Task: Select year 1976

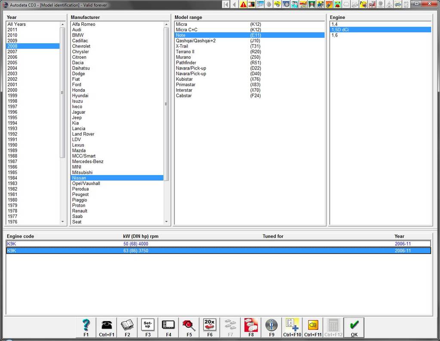Action: 33,222
